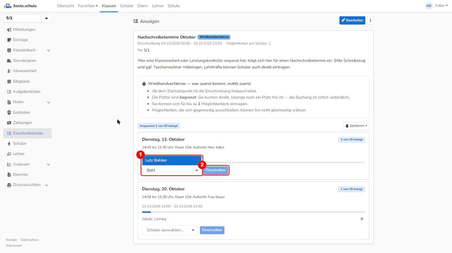The height and width of the screenshot is (253, 452).
Task: Open the Favoriten menu
Action: 88,6
